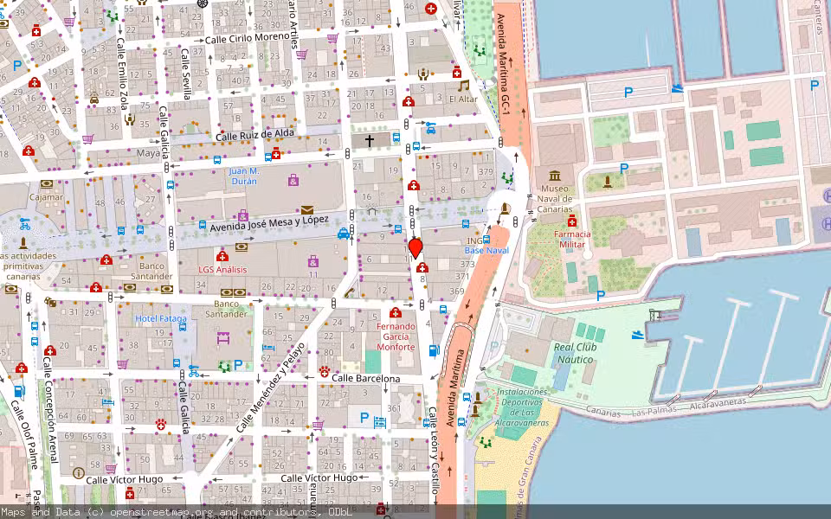Click the information icon near Calle Víctor Hugo
Image resolution: width=831 pixels, height=519 pixels.
[79, 473]
